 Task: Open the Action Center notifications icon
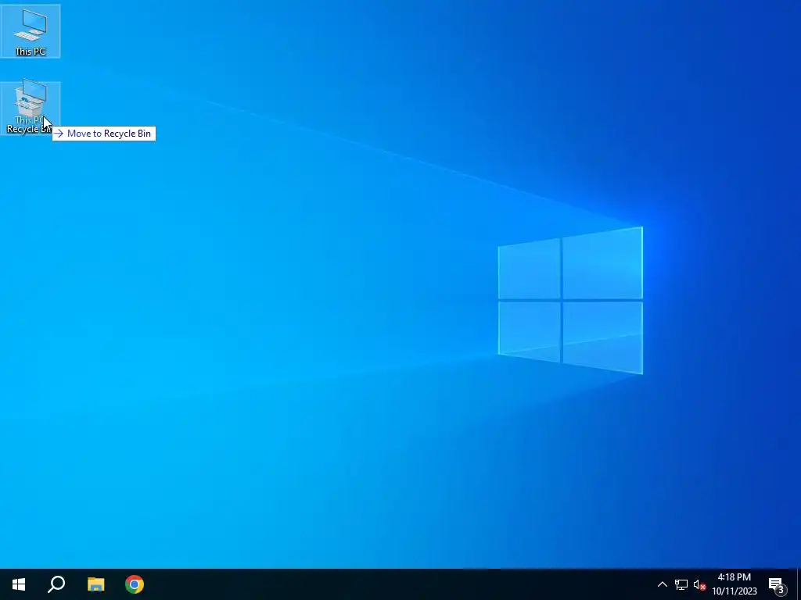(x=778, y=584)
